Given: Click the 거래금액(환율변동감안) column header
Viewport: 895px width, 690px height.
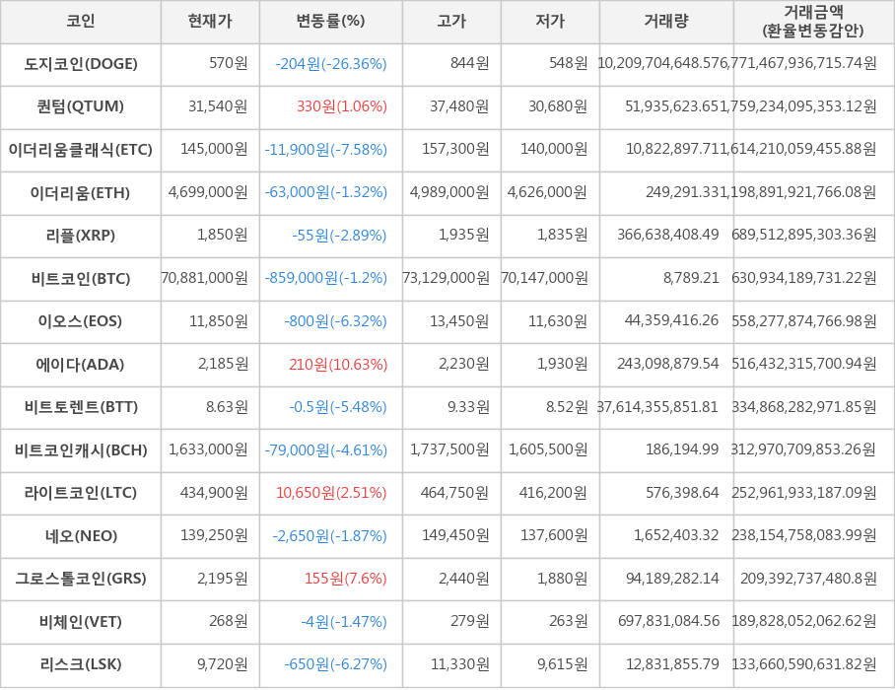Looking at the screenshot, I should point(813,22).
